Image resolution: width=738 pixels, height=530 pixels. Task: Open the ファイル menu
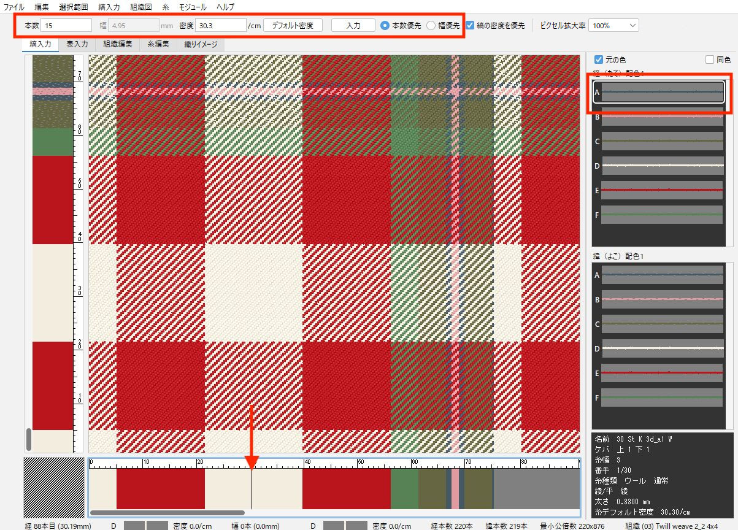point(14,7)
